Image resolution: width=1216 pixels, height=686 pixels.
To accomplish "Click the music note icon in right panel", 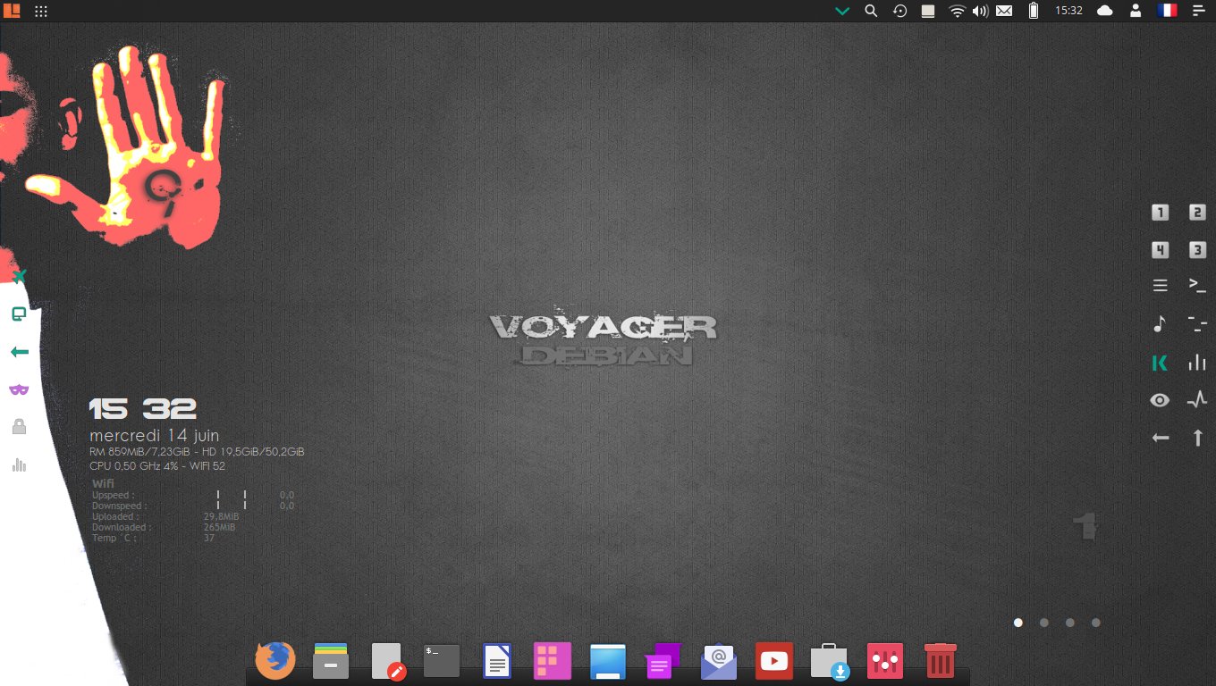I will 1160,323.
